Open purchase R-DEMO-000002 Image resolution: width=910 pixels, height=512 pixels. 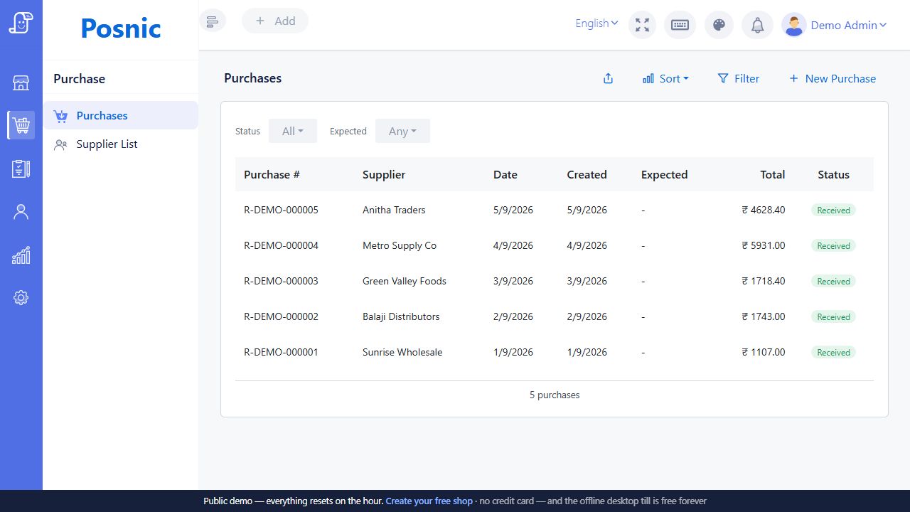[281, 316]
